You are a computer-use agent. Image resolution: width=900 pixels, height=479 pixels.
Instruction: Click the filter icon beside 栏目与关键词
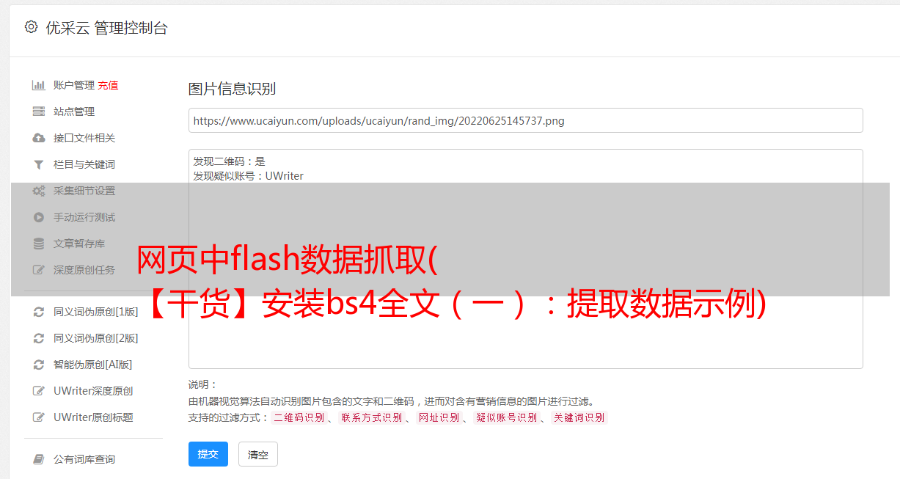click(x=39, y=164)
